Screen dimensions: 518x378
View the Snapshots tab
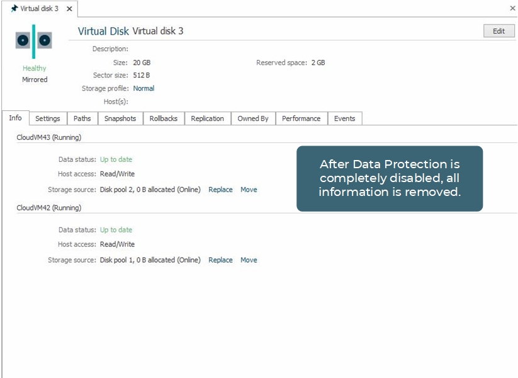pyautogui.click(x=120, y=118)
